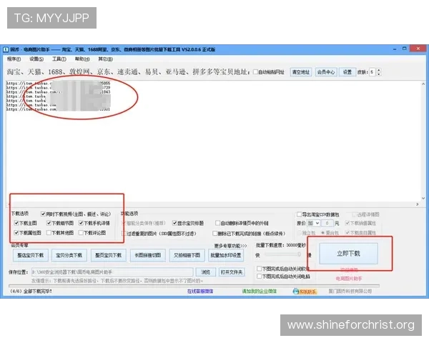Select the 独立包 radio button
The width and height of the screenshot is (429, 343).
click(x=300, y=233)
